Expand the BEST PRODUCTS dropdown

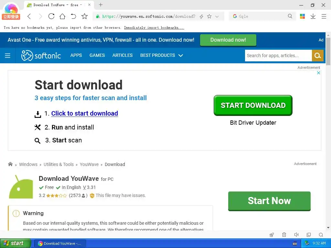tap(162, 55)
